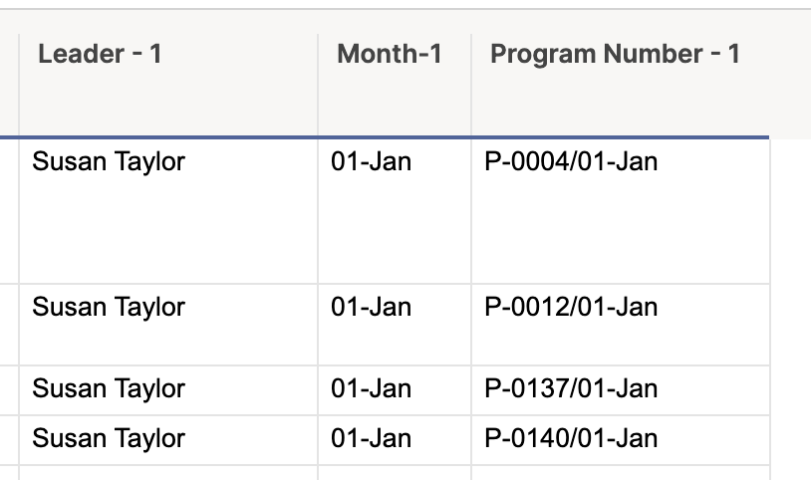Screen dimensions: 811x480
Task: Select the 01-Jan cell beside P-0012/01-Jan
Action: (395, 325)
